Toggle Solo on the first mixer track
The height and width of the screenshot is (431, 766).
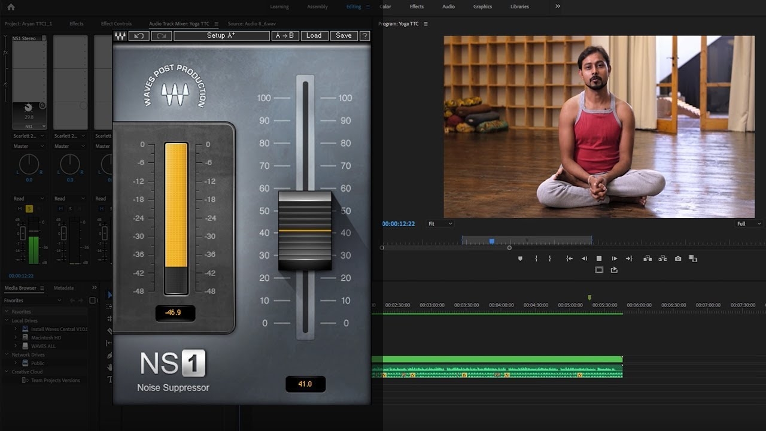tap(29, 208)
